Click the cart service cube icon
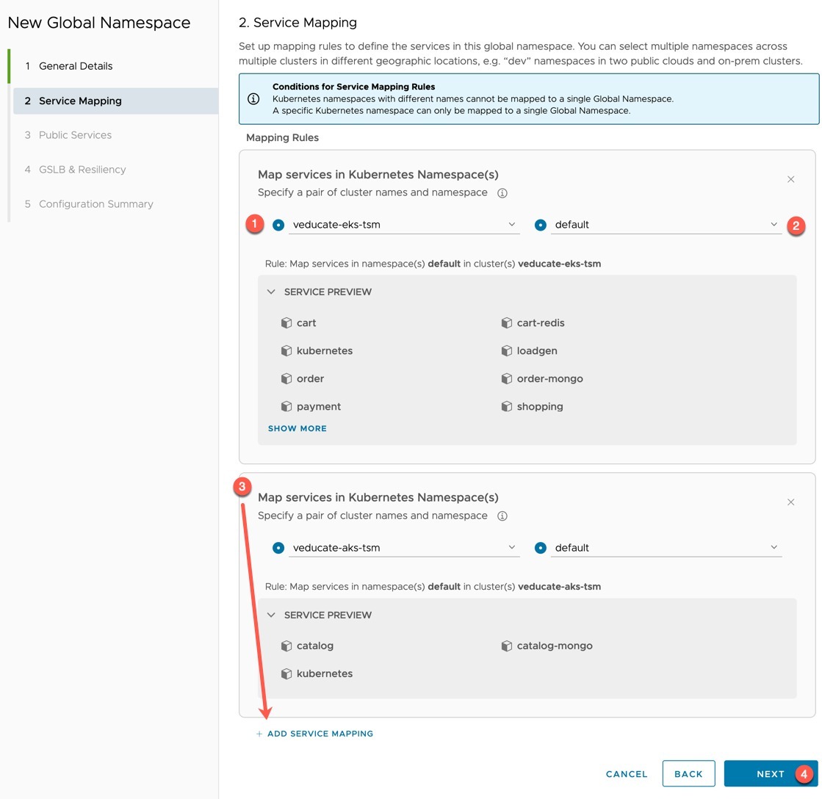Image resolution: width=822 pixels, height=799 pixels. point(286,322)
